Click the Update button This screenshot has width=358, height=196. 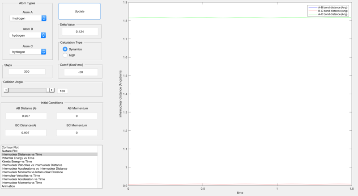pos(79,11)
